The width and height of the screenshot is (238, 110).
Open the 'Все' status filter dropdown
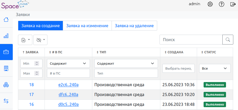point(215,68)
